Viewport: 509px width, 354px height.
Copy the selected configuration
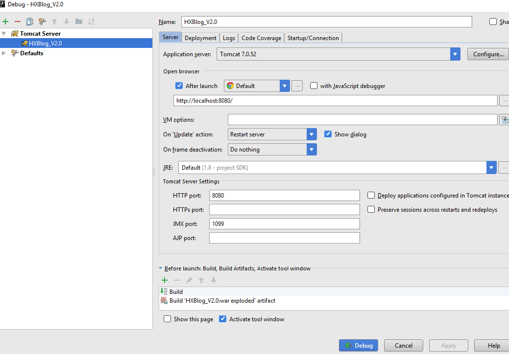click(x=29, y=22)
